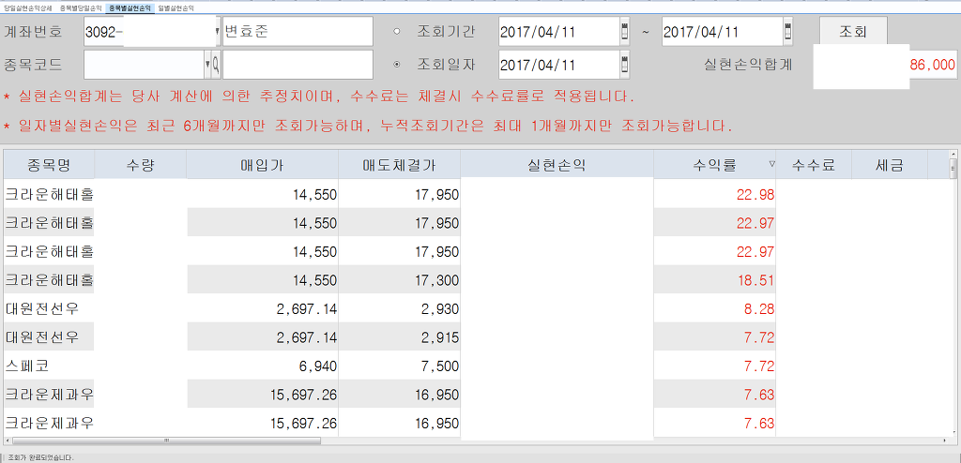Click the status bar message 조회가 완료되었습니다
The height and width of the screenshot is (463, 961).
pos(40,456)
